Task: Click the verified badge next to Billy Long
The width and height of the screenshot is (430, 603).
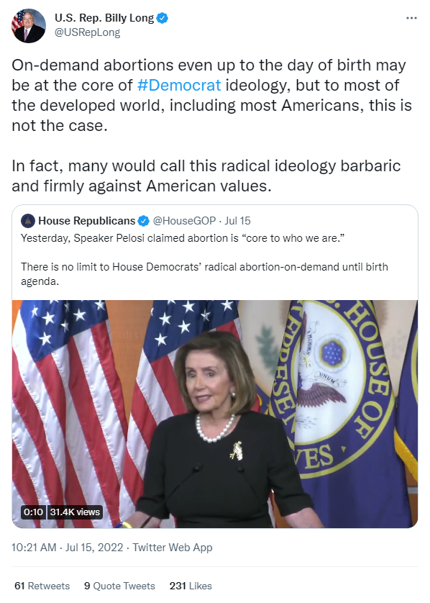Action: tap(163, 18)
